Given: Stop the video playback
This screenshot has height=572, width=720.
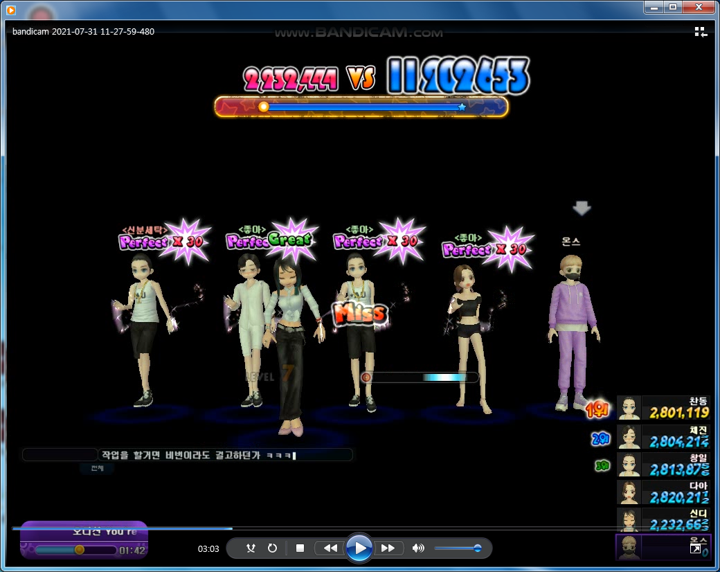Looking at the screenshot, I should [x=300, y=548].
